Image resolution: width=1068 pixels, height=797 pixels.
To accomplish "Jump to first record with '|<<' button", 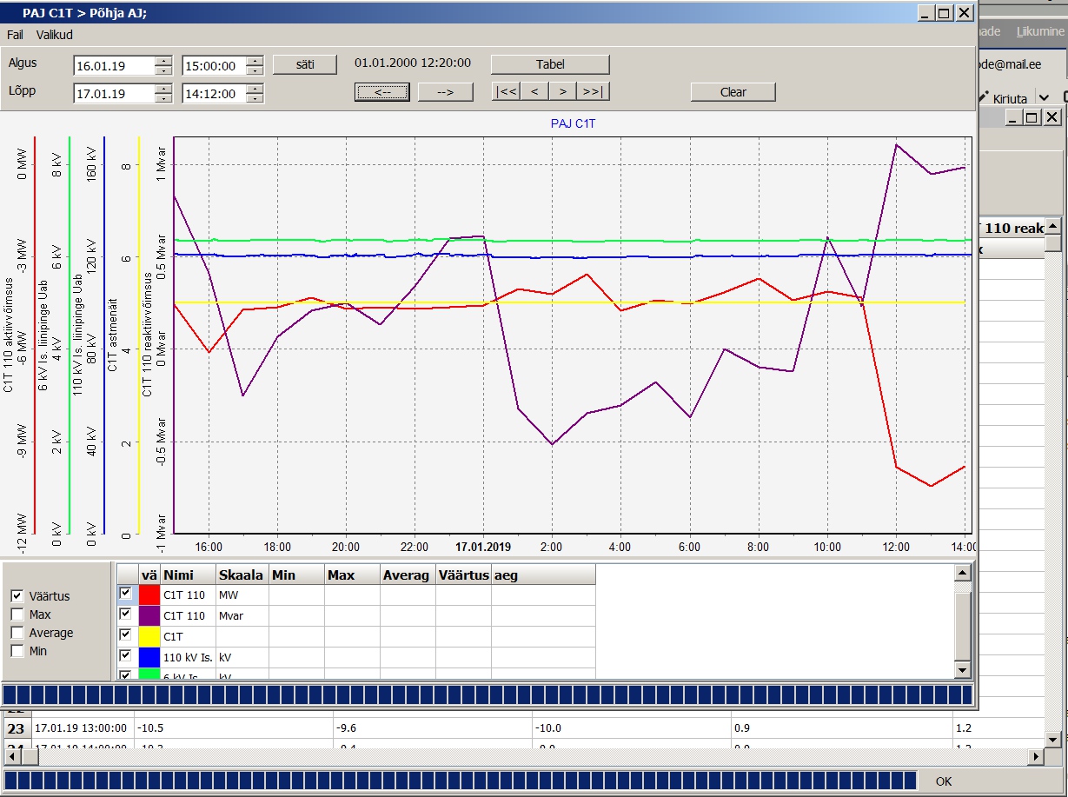I will tap(507, 92).
